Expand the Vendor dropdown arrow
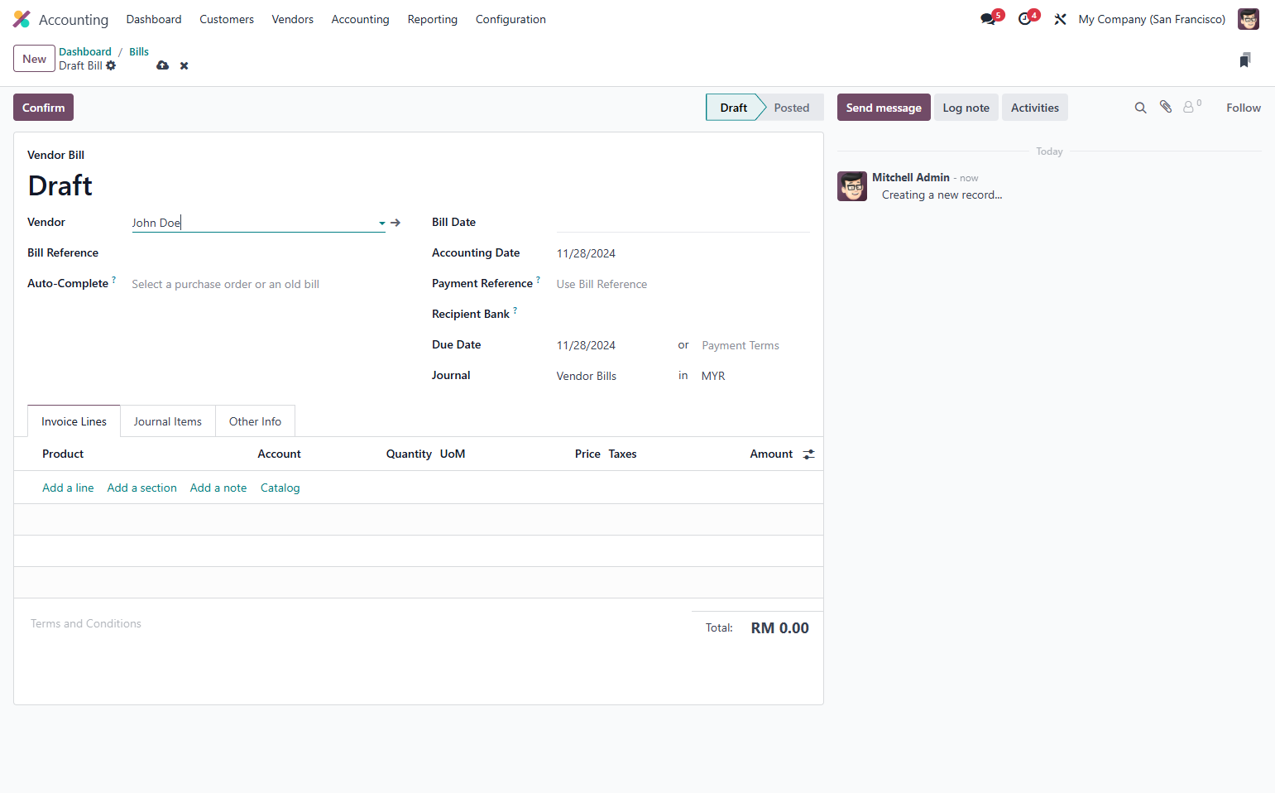 pyautogui.click(x=382, y=223)
